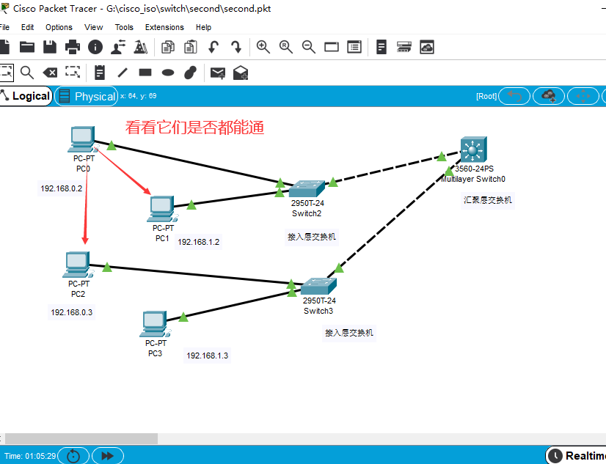Select the Switch3 2950T-24 device
606x464 pixels.
click(x=318, y=286)
